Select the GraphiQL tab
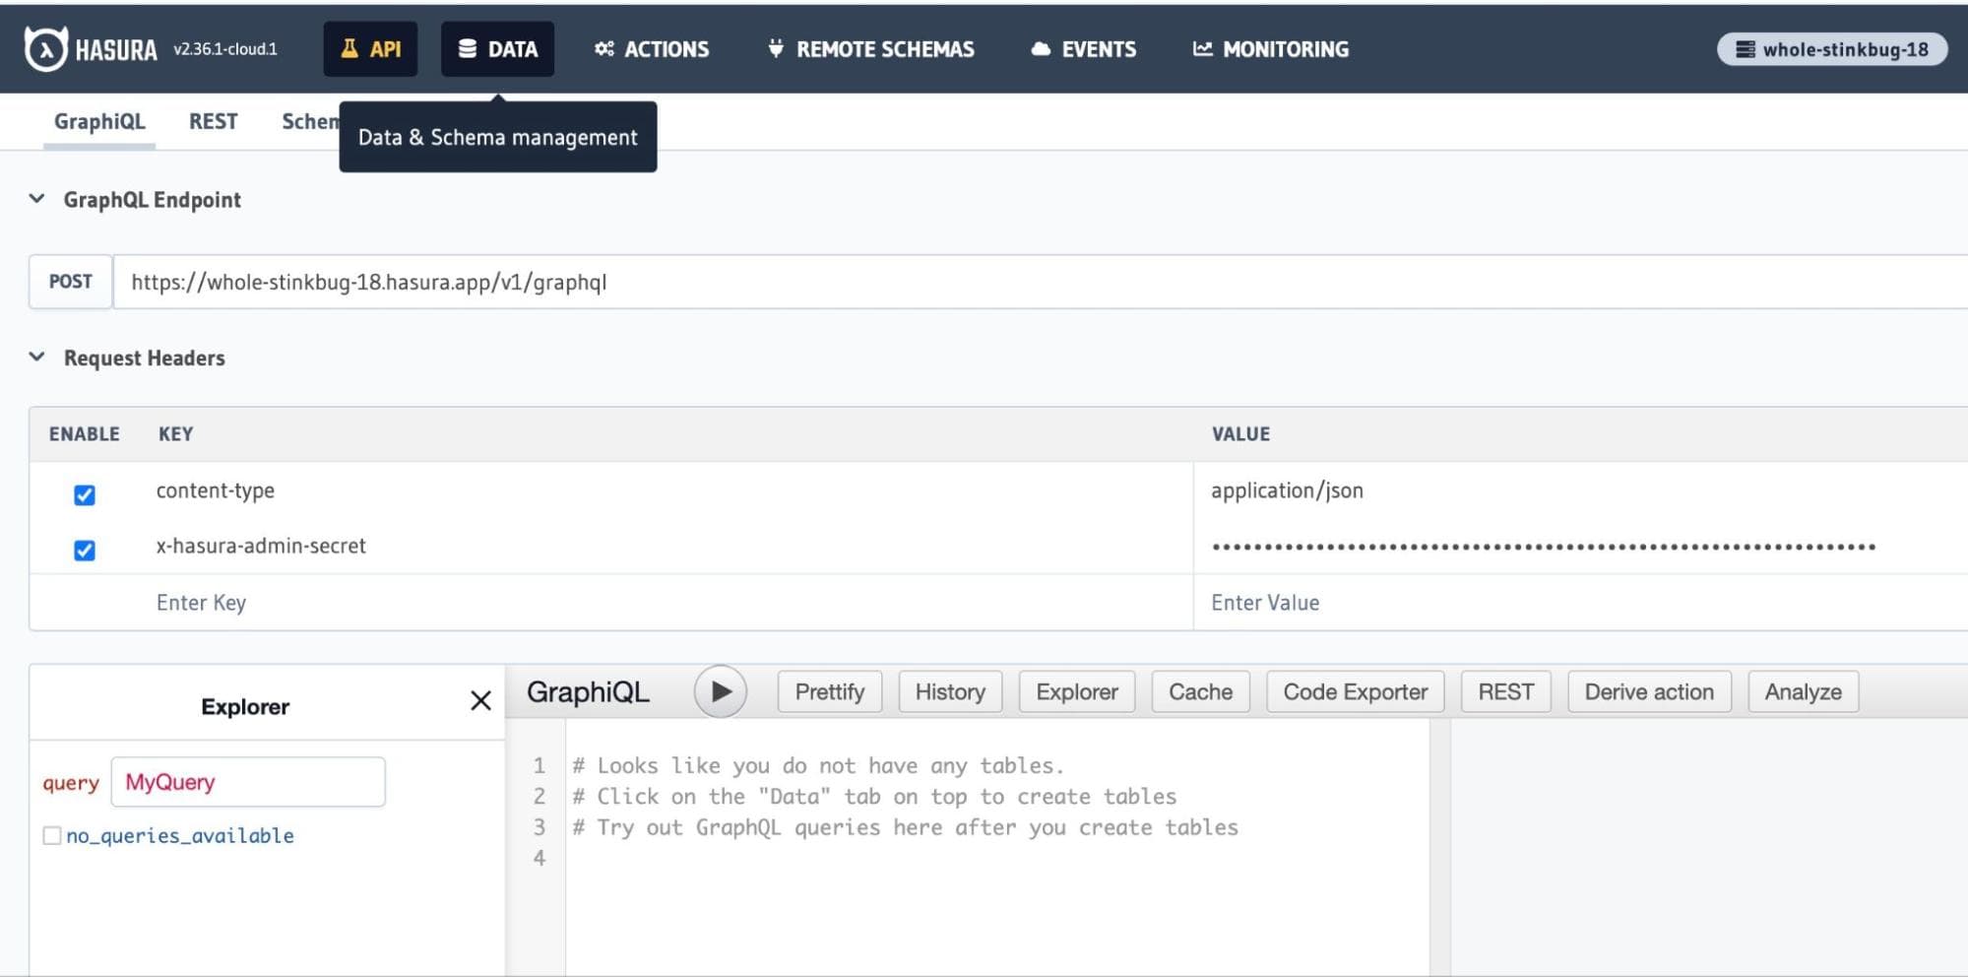 pos(99,122)
